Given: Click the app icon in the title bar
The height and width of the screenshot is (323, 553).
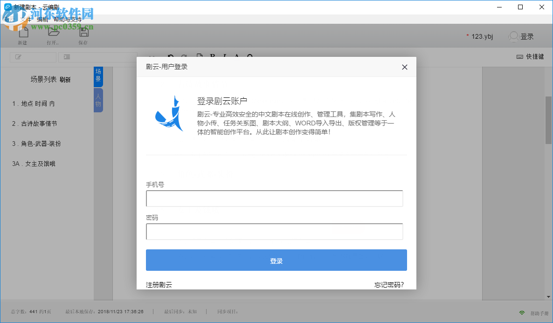Looking at the screenshot, I should tap(7, 7).
